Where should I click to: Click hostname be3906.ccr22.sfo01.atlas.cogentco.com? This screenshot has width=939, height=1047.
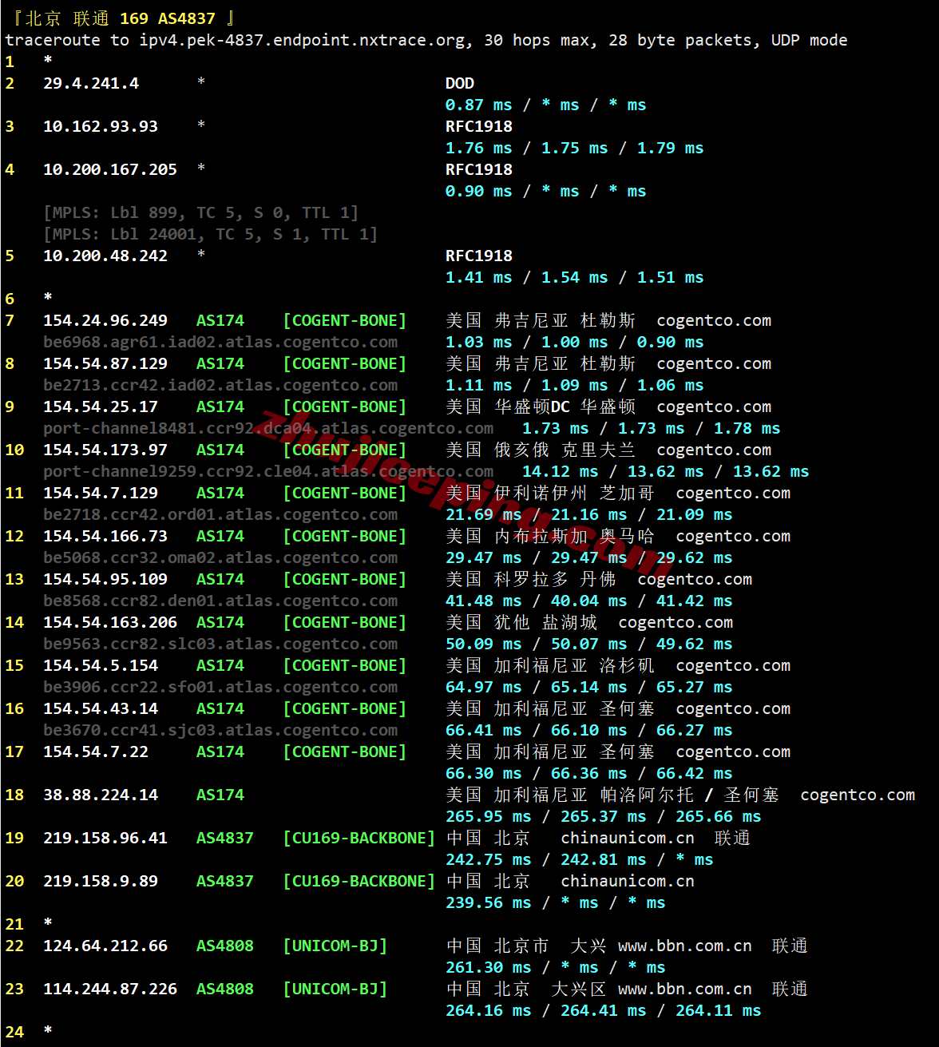coord(220,687)
